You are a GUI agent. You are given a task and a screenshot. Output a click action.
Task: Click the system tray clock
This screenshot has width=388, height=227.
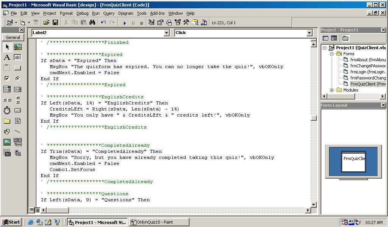click(374, 222)
